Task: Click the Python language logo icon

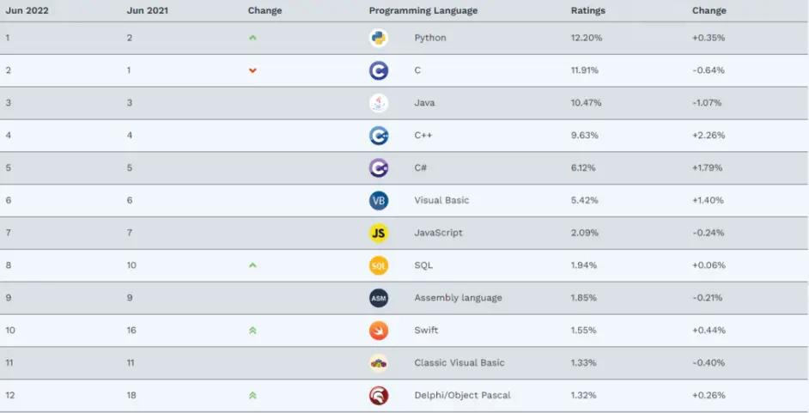Action: [x=379, y=38]
